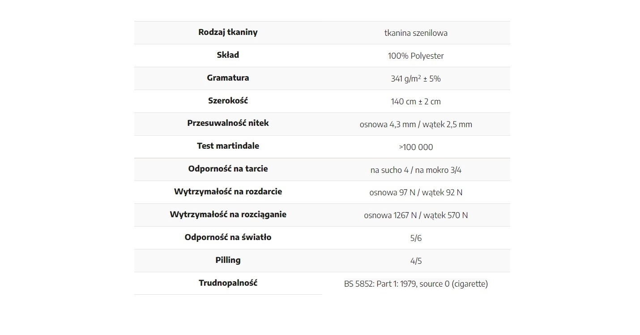Select the '140 cm ± 2 cm' value
640x335 pixels.
416,102
